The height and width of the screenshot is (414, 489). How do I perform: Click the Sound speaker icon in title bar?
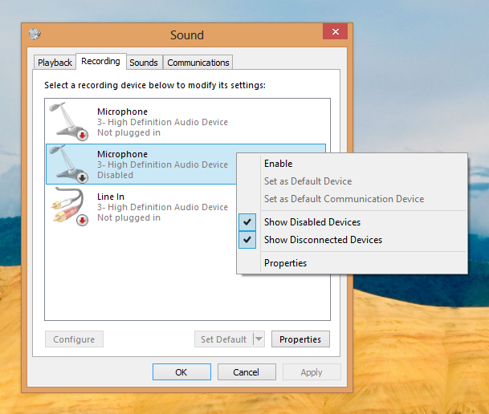35,34
